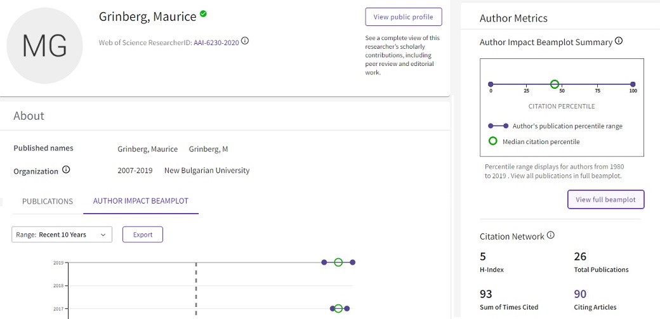This screenshot has width=660, height=319.
Task: Click the 2017 median citation green circle
Action: (x=338, y=308)
